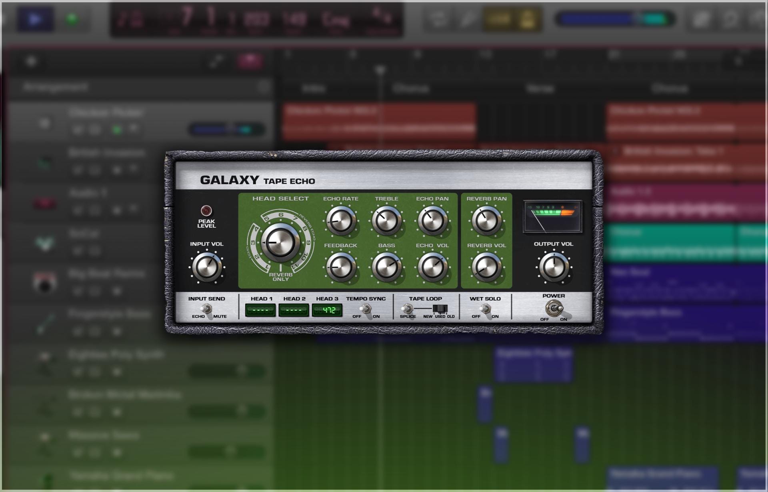Click the Head Select rotary knob
This screenshot has width=768, height=492.
coord(280,242)
